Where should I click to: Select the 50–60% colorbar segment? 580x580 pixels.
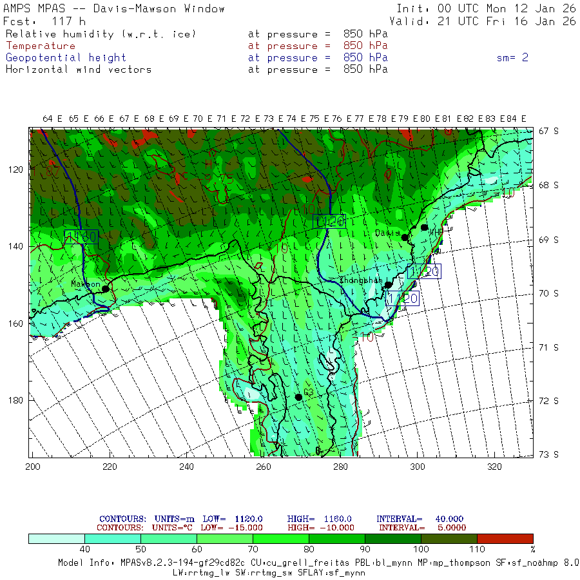pos(169,539)
